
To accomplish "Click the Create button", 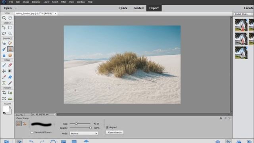I will pos(249,8).
